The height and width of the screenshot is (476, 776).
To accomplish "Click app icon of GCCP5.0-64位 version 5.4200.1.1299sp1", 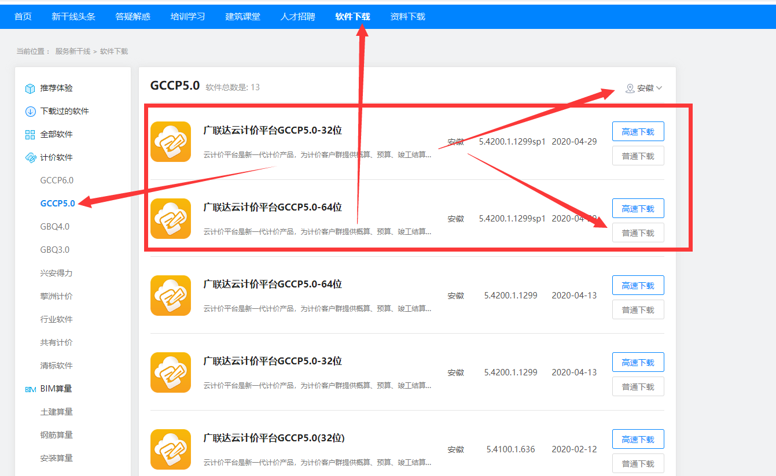I will [171, 219].
